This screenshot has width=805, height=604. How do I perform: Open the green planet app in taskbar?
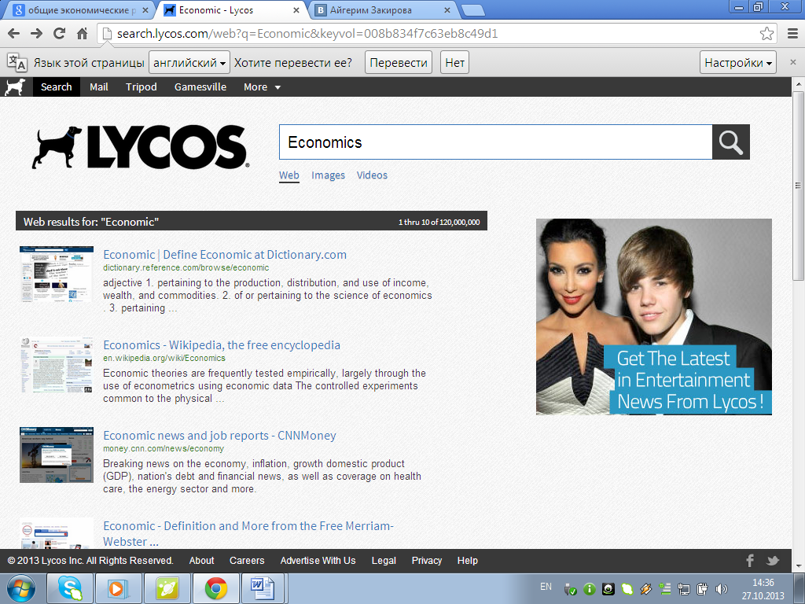[x=167, y=588]
